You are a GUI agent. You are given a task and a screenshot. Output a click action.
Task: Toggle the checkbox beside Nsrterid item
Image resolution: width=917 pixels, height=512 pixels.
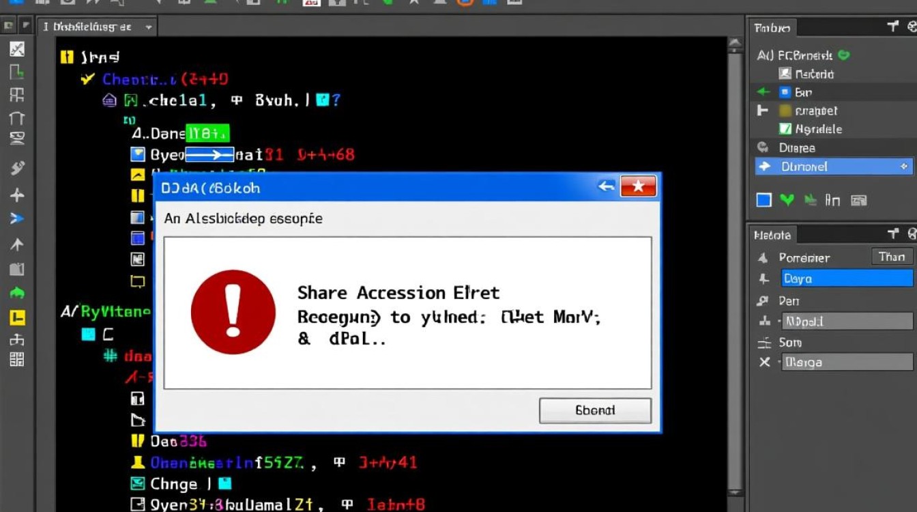click(785, 74)
